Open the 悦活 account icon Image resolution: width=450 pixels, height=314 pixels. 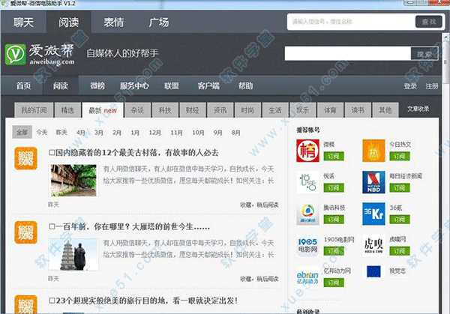307,182
